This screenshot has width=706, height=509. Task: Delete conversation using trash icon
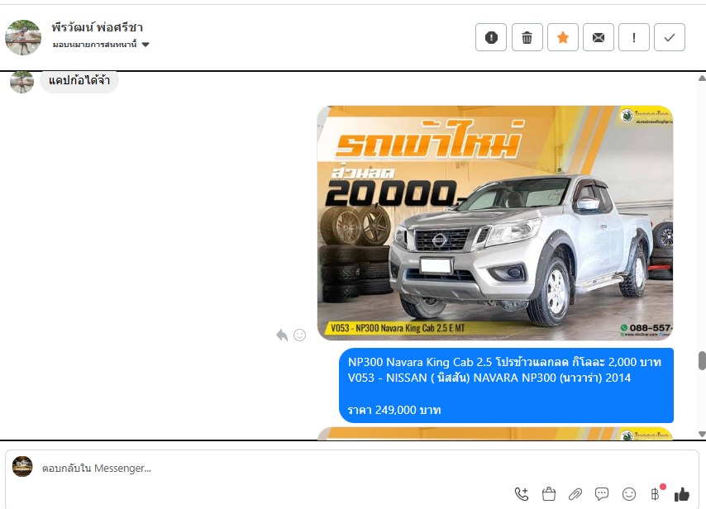pyautogui.click(x=527, y=37)
